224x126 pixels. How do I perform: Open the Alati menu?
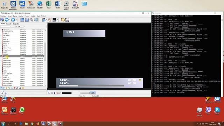38,16
